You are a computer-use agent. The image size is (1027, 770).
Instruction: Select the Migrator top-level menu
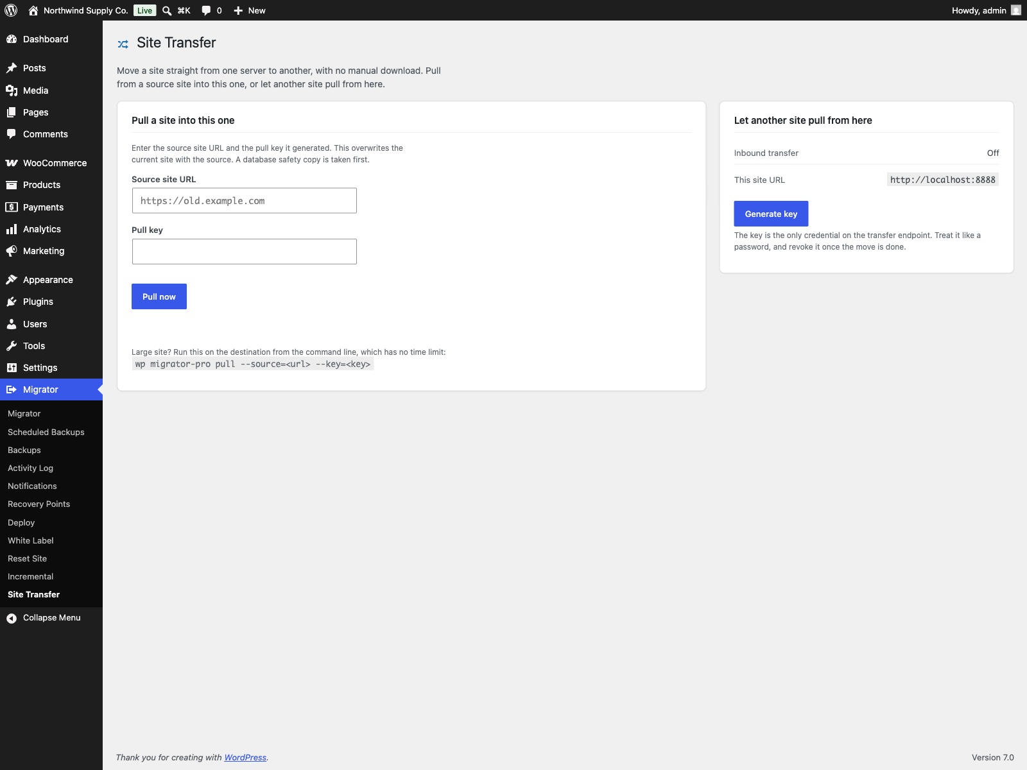(51, 389)
